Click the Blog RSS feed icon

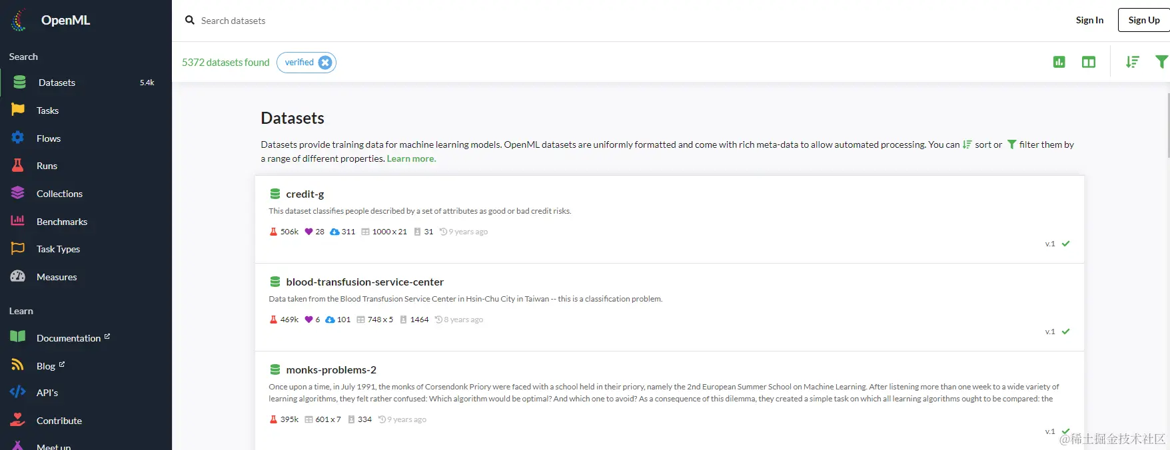tap(18, 365)
